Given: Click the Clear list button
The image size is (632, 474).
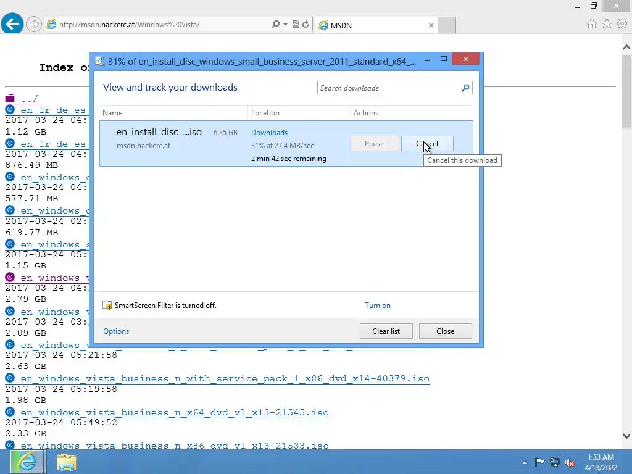Looking at the screenshot, I should click(386, 331).
